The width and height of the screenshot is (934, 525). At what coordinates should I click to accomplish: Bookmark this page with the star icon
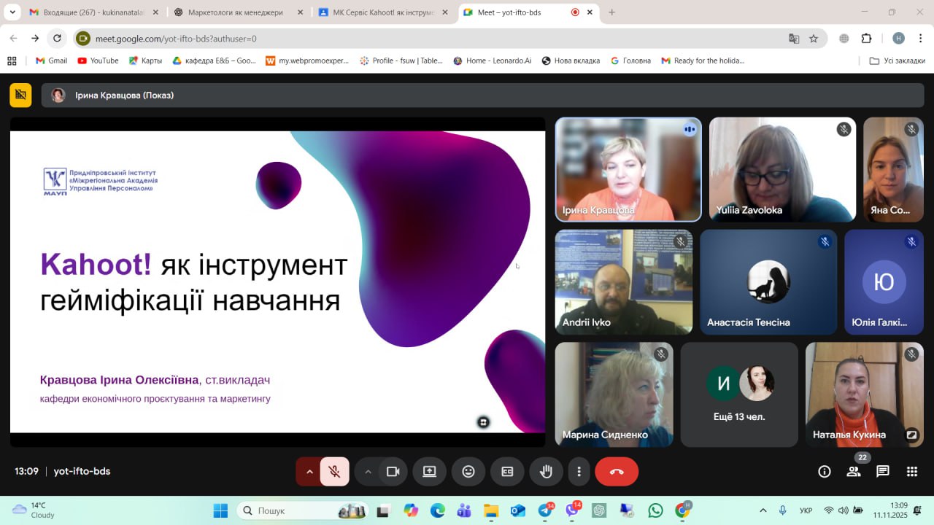coord(814,39)
